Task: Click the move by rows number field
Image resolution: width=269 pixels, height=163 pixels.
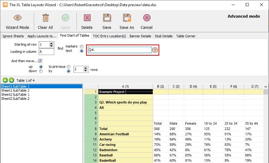Action: [79, 69]
